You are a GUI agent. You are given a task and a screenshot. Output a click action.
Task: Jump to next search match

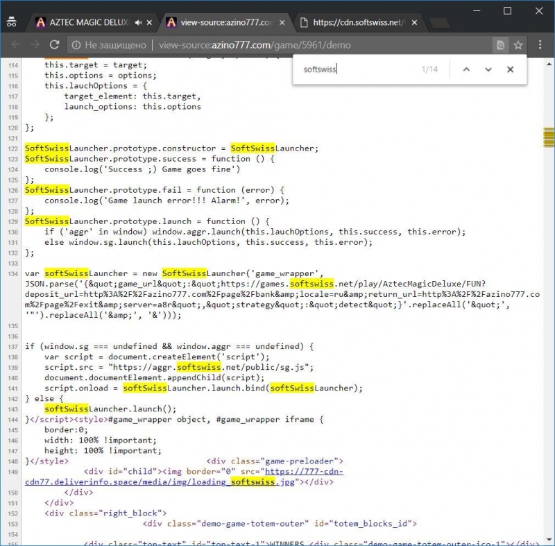[488, 69]
